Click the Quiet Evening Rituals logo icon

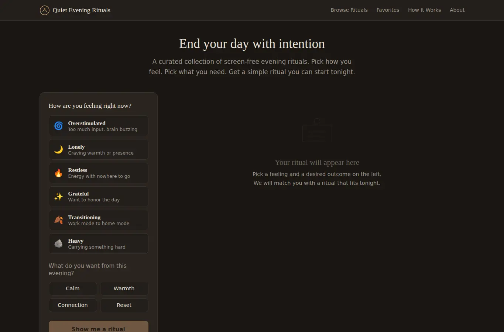[x=45, y=10]
